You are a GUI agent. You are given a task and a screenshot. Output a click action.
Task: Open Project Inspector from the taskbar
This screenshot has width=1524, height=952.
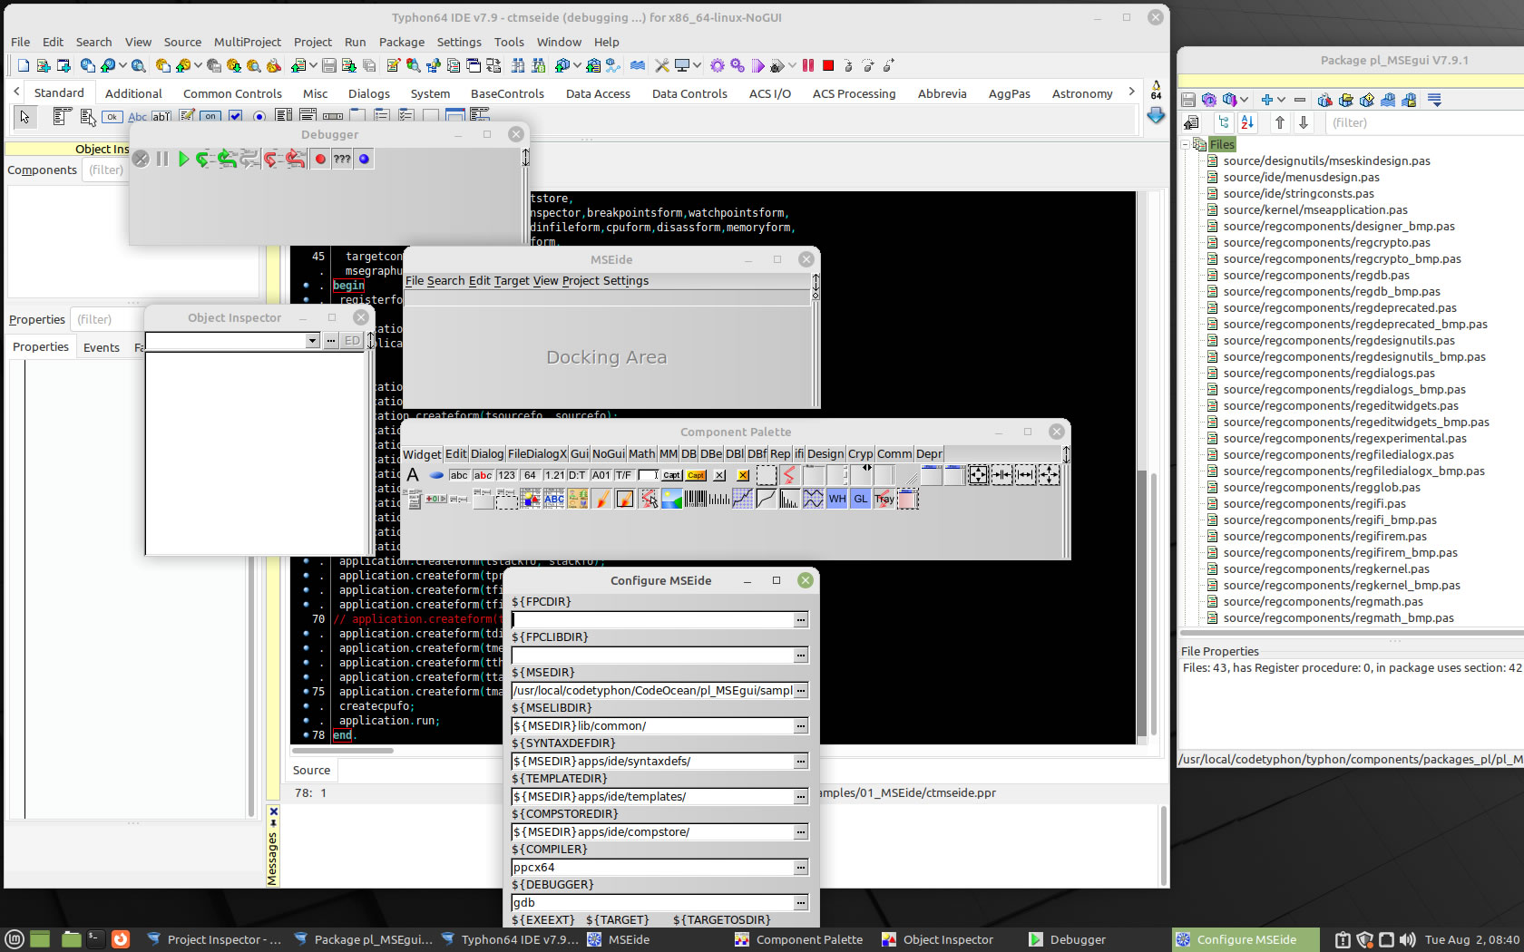[215, 939]
